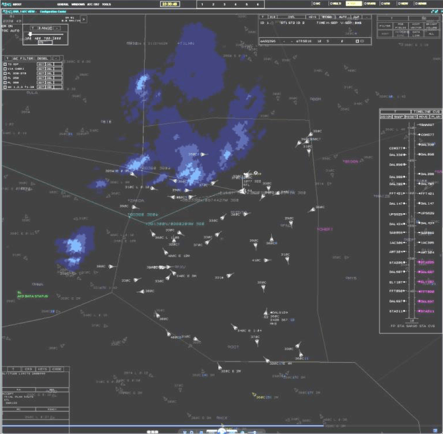Click DEL for the FL 330-370 filter
The width and height of the screenshot is (443, 434).
click(49, 73)
